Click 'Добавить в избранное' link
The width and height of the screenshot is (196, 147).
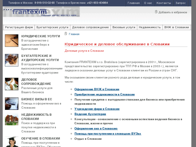click(x=173, y=12)
